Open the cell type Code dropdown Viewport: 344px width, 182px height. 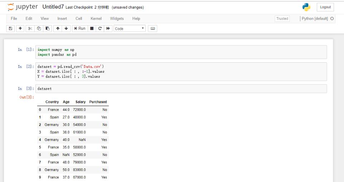pyautogui.click(x=130, y=29)
